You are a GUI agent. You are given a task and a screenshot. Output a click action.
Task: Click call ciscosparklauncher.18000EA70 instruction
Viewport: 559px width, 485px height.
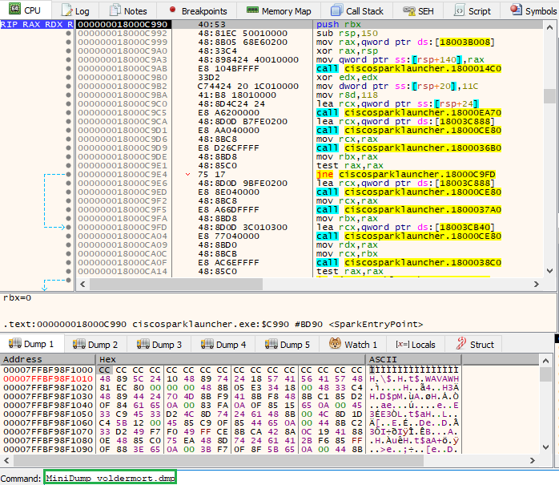pyautogui.click(x=409, y=113)
